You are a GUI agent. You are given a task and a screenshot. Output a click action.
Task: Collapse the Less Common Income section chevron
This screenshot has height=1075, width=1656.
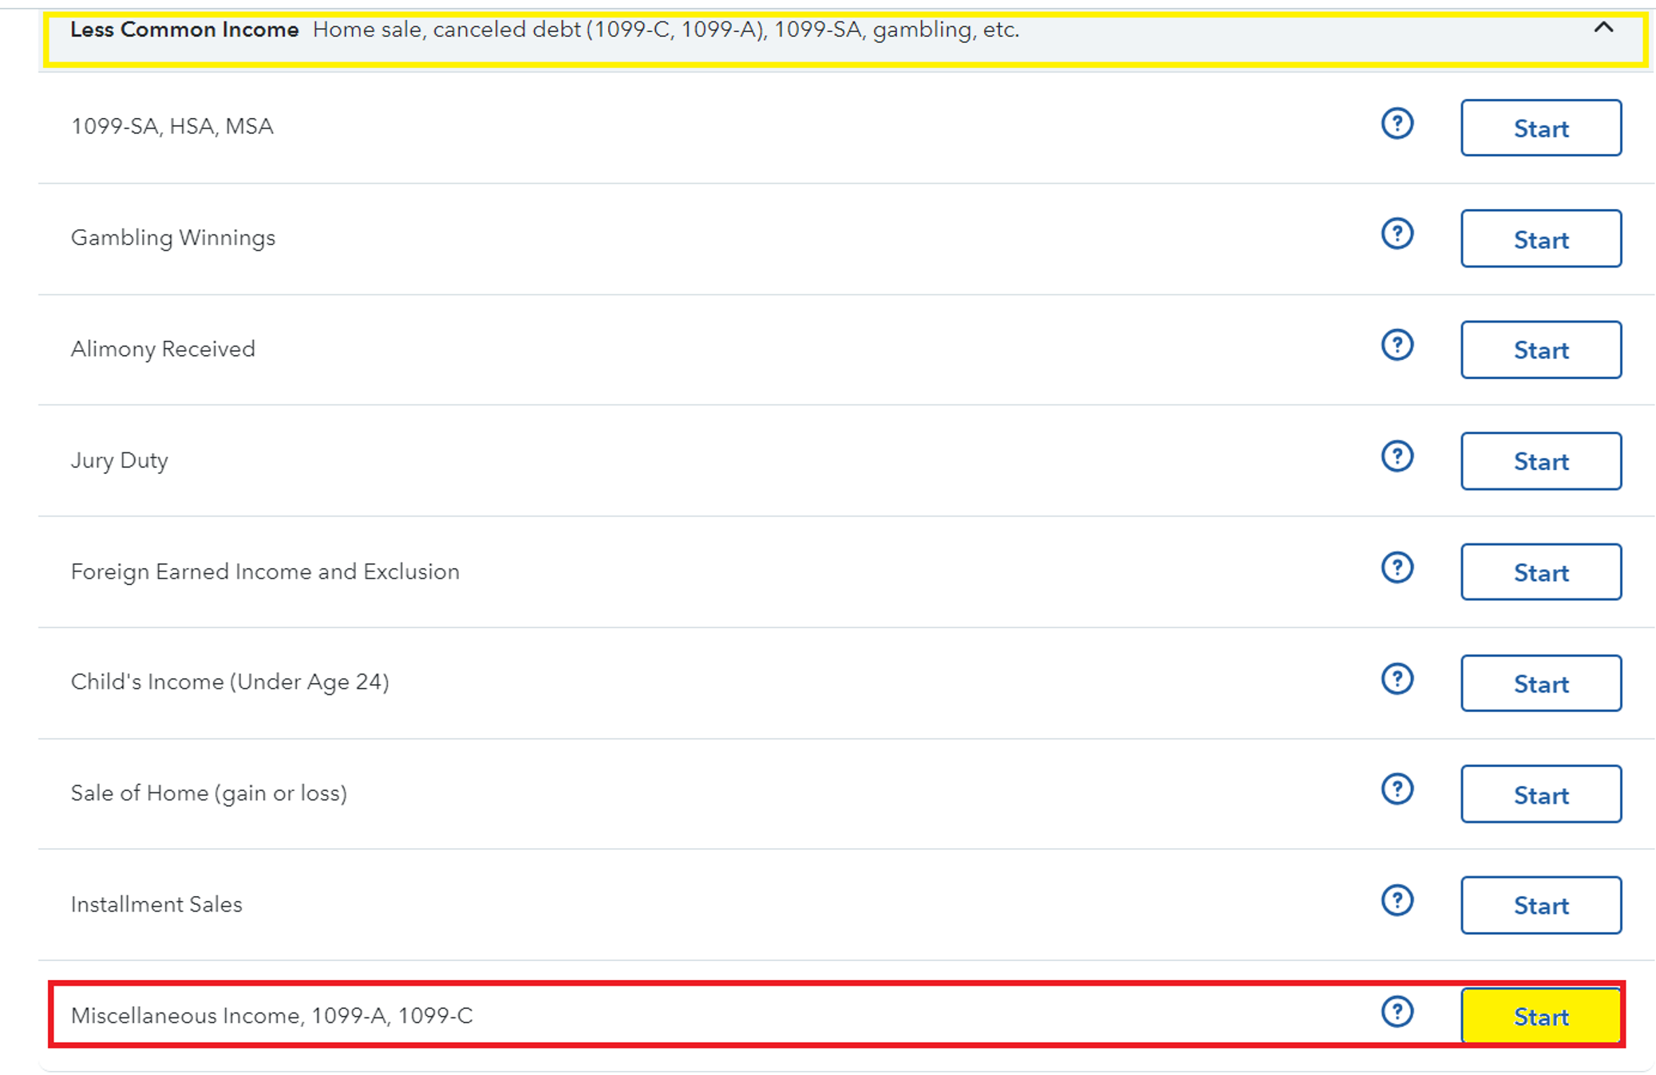coord(1603,28)
